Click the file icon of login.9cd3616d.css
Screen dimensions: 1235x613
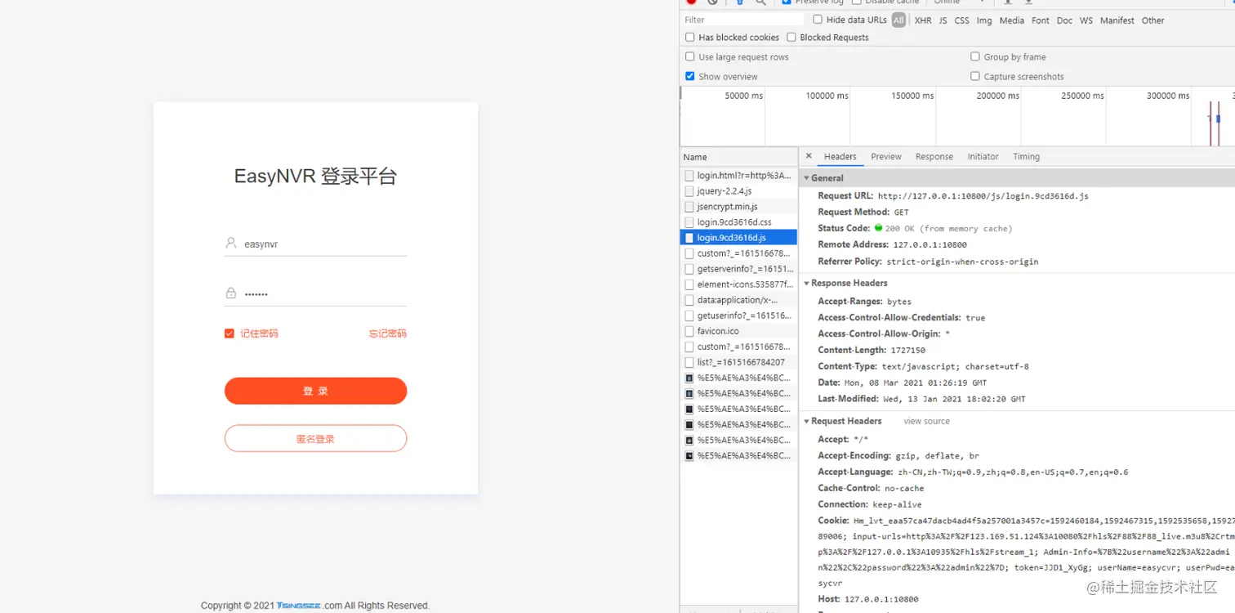(689, 222)
